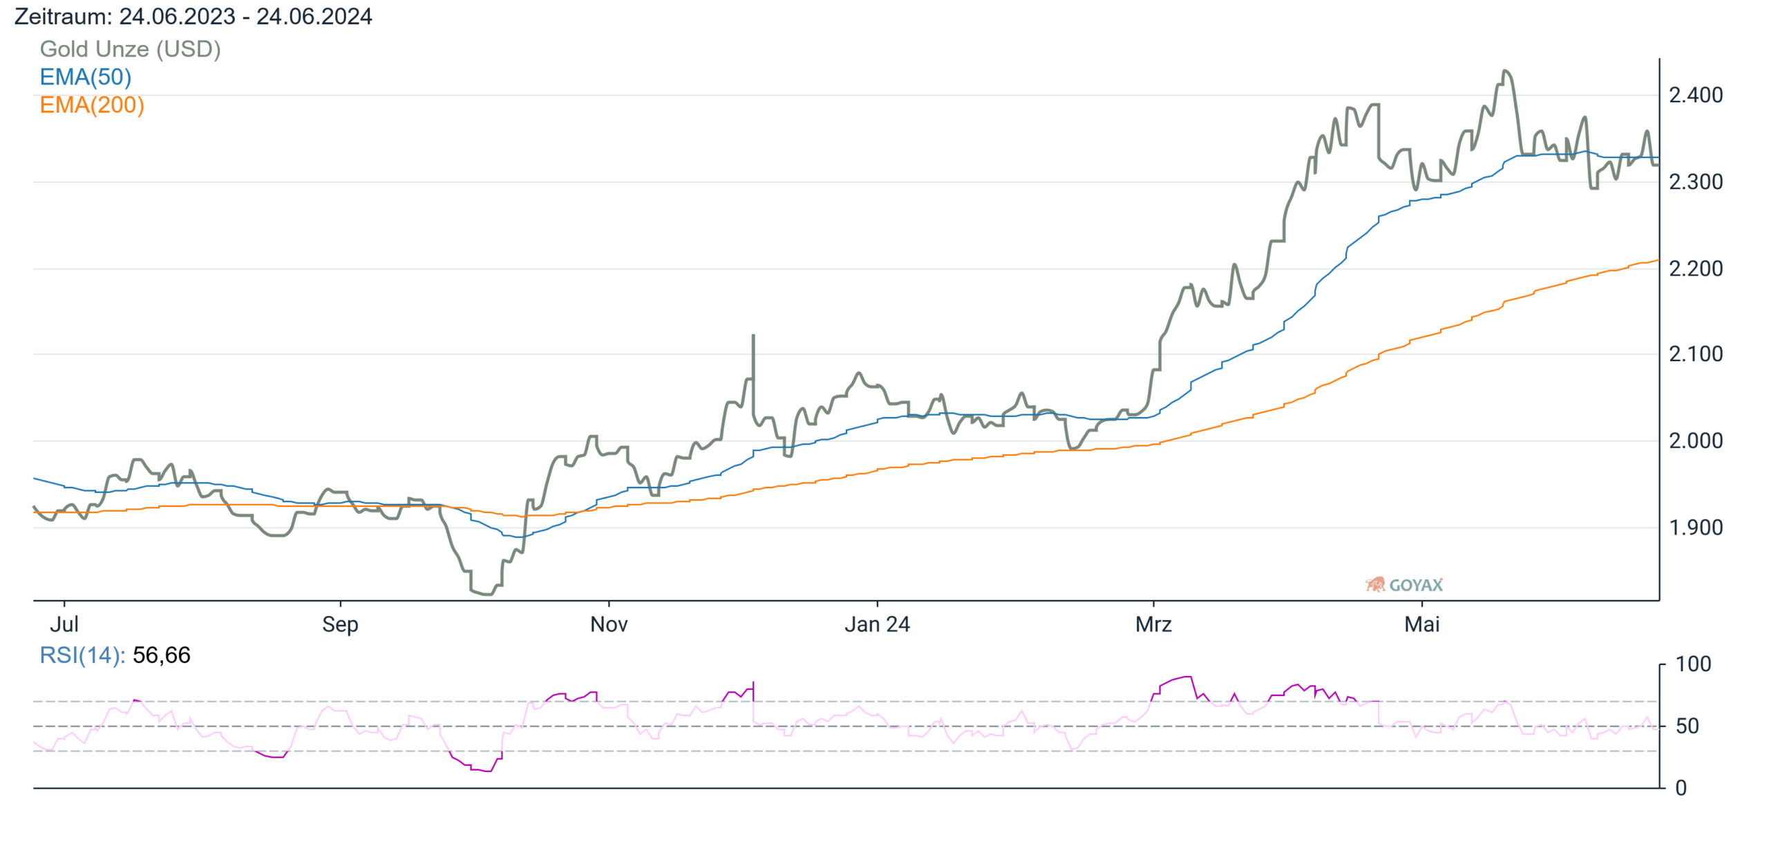
Task: Click the Zeitraum date range header
Action: point(193,16)
